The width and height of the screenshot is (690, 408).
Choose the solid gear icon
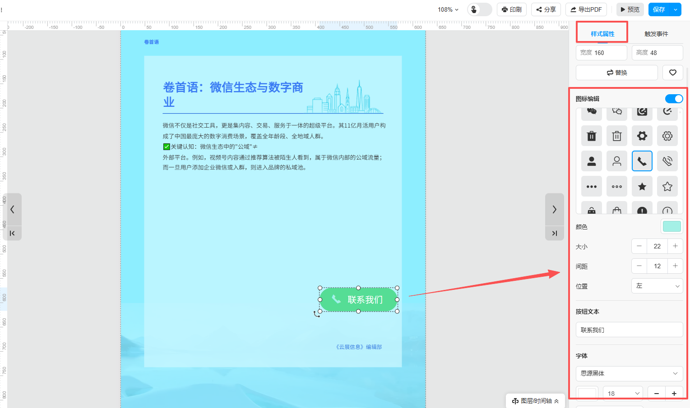tap(642, 136)
